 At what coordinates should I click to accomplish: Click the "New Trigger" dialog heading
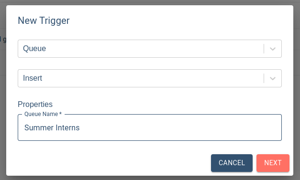click(x=44, y=21)
